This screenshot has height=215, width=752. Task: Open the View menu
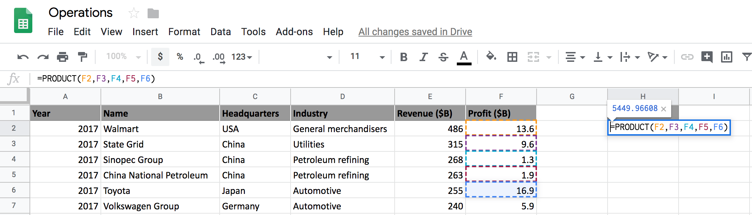click(111, 32)
